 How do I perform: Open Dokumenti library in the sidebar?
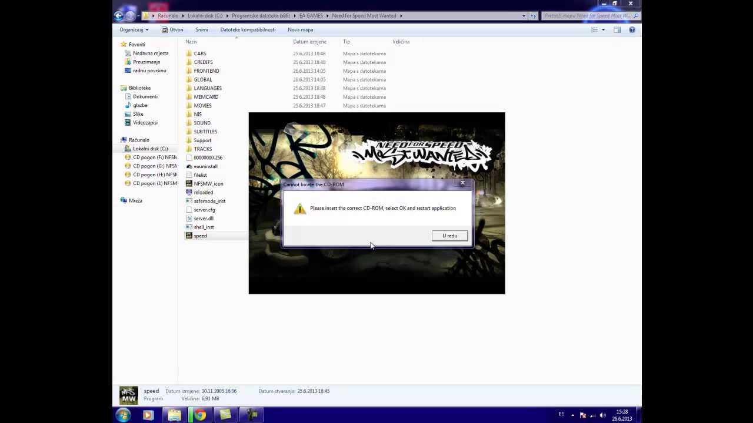point(145,96)
